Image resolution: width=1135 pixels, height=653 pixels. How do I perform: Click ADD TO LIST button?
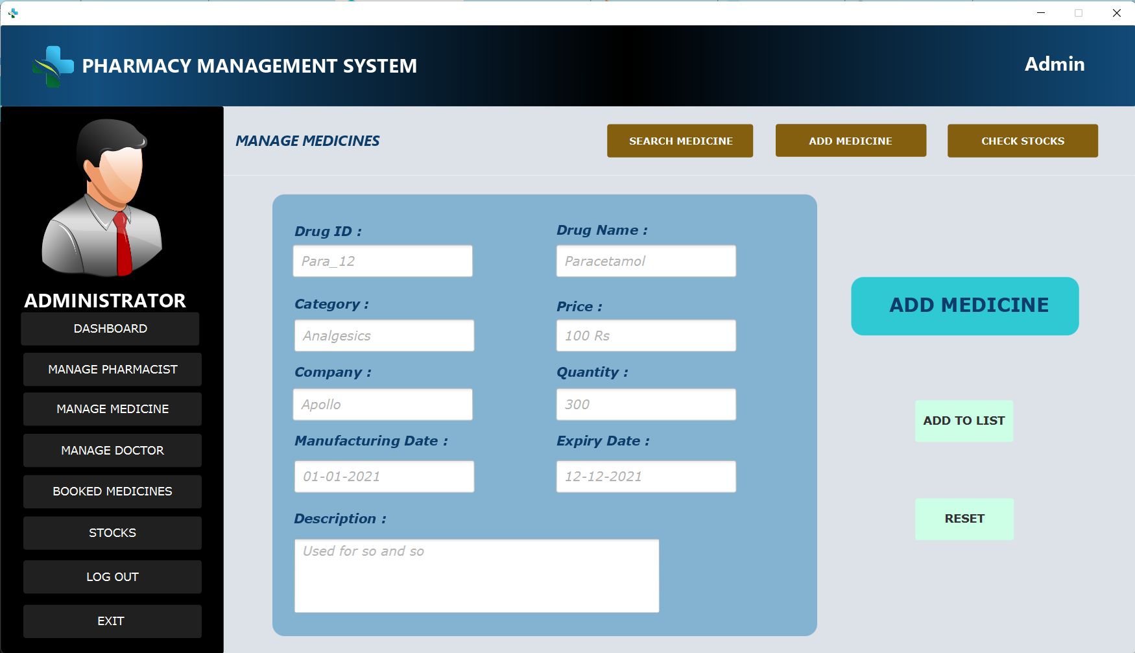point(964,421)
